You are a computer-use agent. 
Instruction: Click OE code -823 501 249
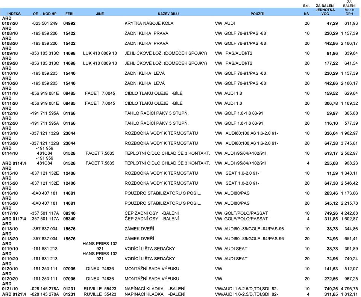point(45,23)
